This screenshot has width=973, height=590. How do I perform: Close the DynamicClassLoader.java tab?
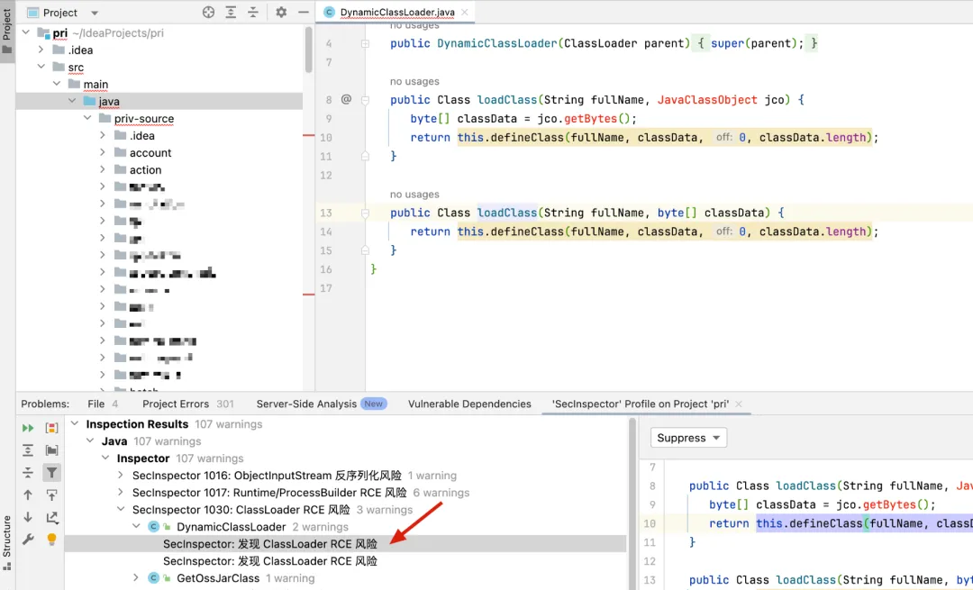click(465, 13)
